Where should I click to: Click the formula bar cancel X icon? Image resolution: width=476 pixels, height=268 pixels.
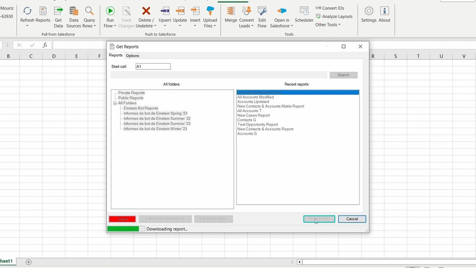pyautogui.click(x=19, y=45)
